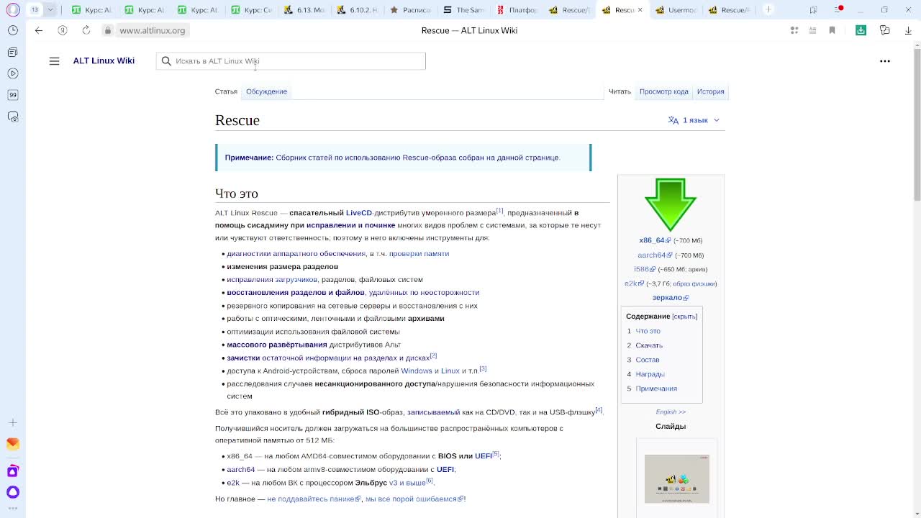Go to contents item Награды
Image resolution: width=921 pixels, height=518 pixels.
[x=650, y=374]
